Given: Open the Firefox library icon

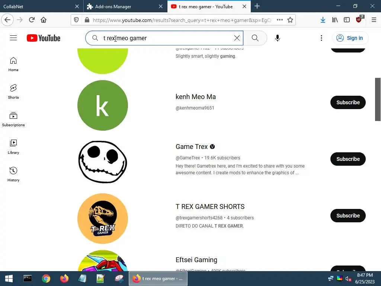Looking at the screenshot, I should tap(335, 20).
